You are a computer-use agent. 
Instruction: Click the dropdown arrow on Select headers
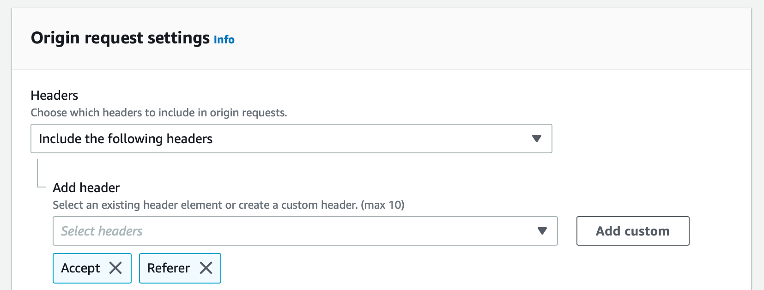point(542,231)
